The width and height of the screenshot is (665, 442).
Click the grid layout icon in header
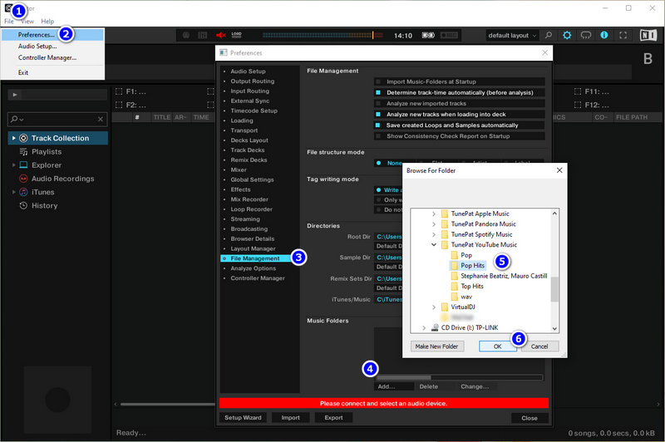203,35
